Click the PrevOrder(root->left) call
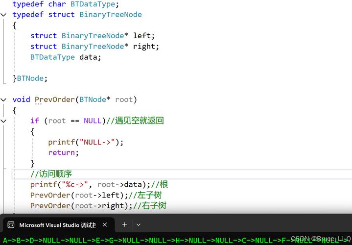 pyautogui.click(x=79, y=196)
